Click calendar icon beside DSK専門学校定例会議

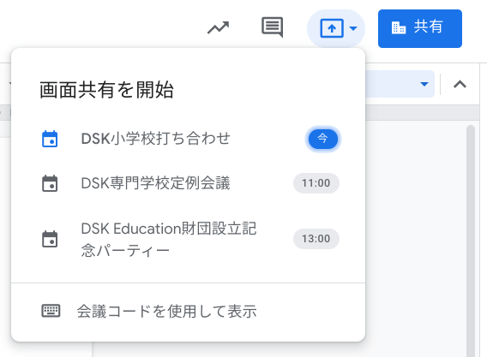(50, 183)
